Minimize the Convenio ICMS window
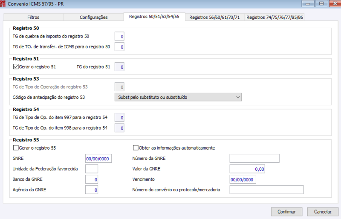This screenshot has width=341, height=219. pyautogui.click(x=308, y=4)
